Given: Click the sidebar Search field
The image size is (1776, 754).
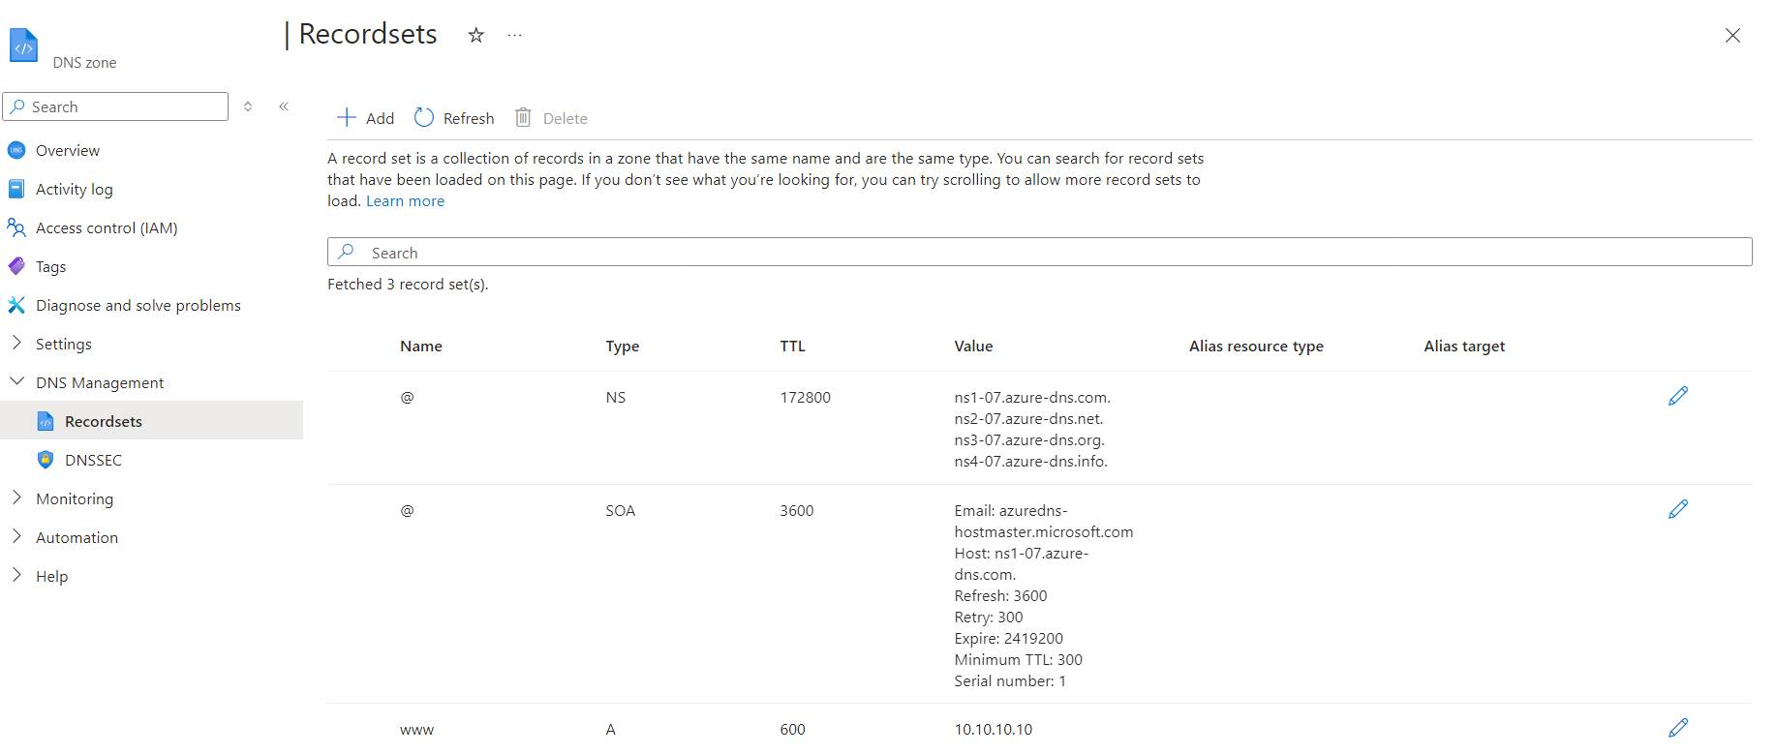Looking at the screenshot, I should [x=116, y=106].
